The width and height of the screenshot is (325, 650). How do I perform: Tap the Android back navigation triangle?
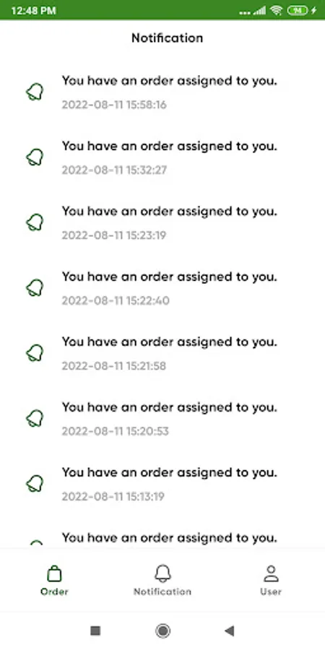click(x=229, y=631)
